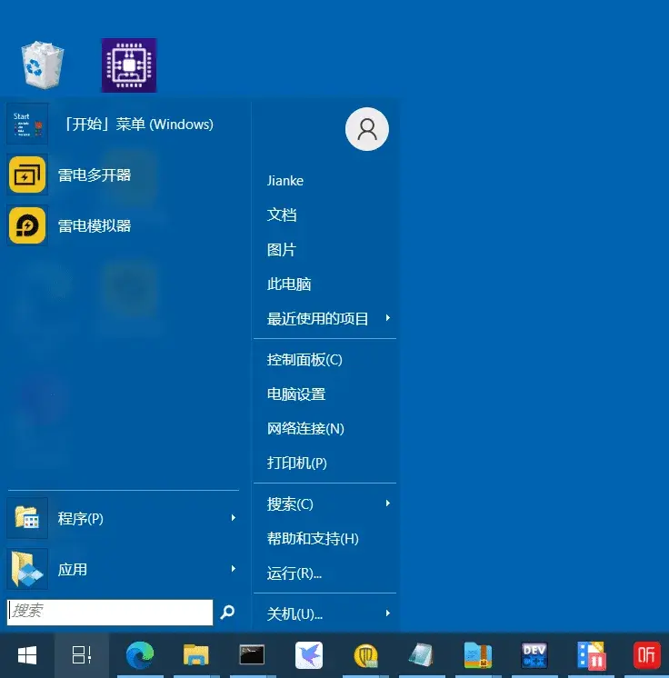
Task: Open the yellow shield app on taskbar
Action: pos(365,655)
